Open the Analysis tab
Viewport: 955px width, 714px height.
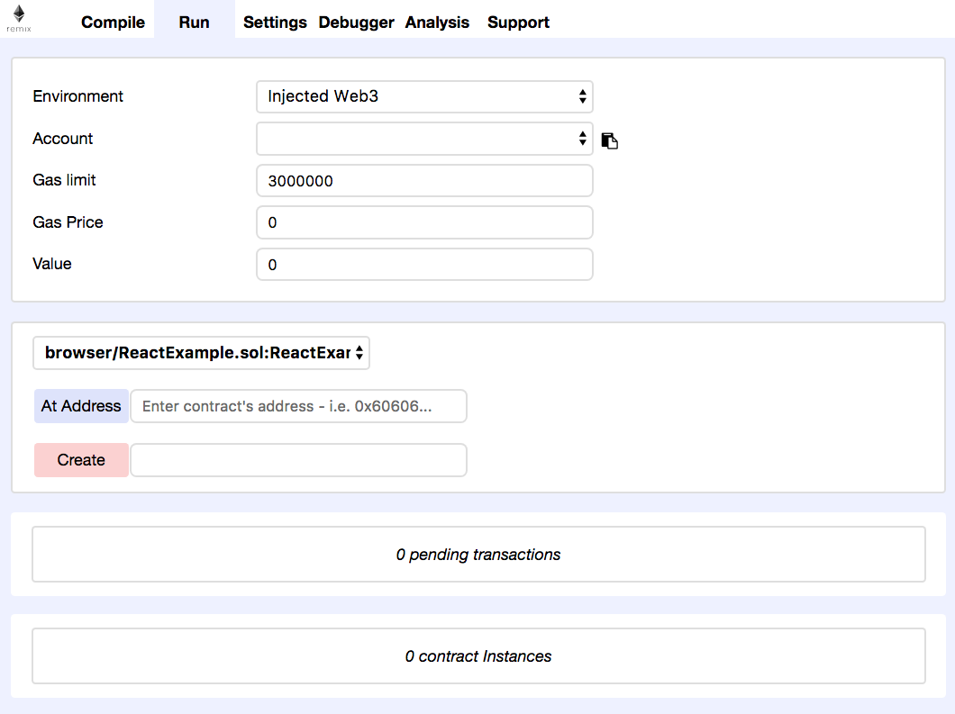[437, 23]
